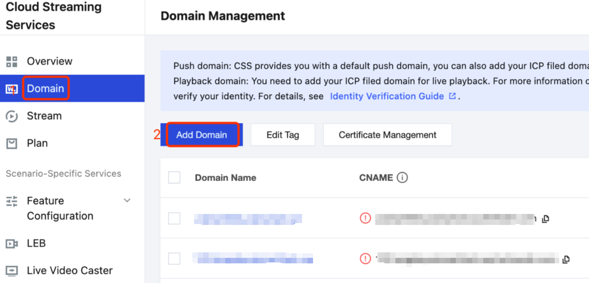Toggle the select-all checkbox beside Domain Name

174,177
